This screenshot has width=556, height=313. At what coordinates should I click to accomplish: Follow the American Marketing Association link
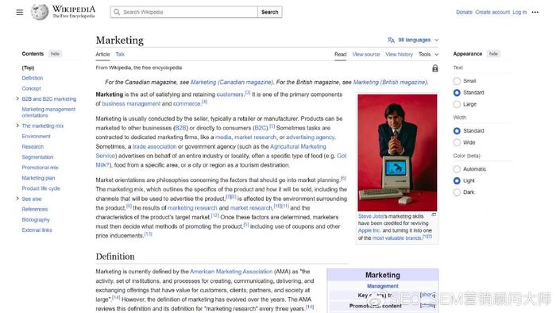click(231, 272)
